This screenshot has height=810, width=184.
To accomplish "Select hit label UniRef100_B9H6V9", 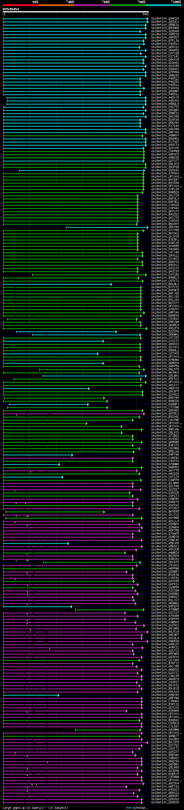I will tap(165, 316).
